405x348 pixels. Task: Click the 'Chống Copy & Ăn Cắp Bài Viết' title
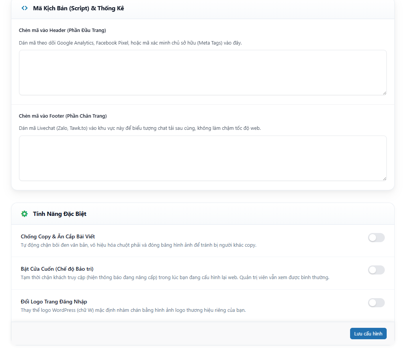pos(58,236)
